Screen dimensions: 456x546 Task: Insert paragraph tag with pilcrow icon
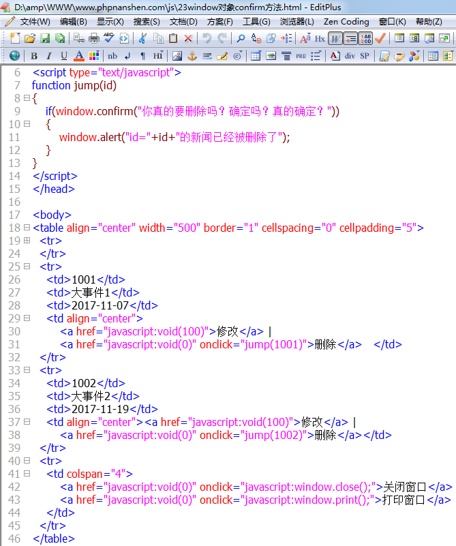point(142,56)
